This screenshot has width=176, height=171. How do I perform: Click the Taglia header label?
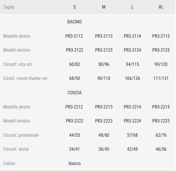(x=9, y=7)
